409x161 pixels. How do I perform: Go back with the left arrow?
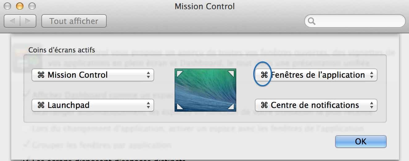[x=12, y=21]
